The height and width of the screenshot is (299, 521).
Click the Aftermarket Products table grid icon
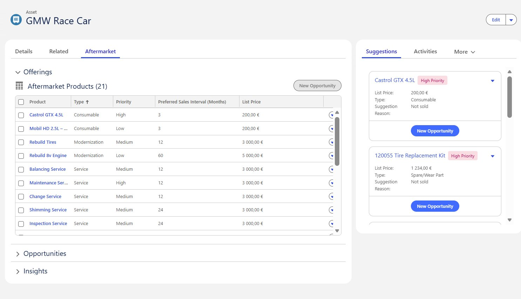pos(19,86)
